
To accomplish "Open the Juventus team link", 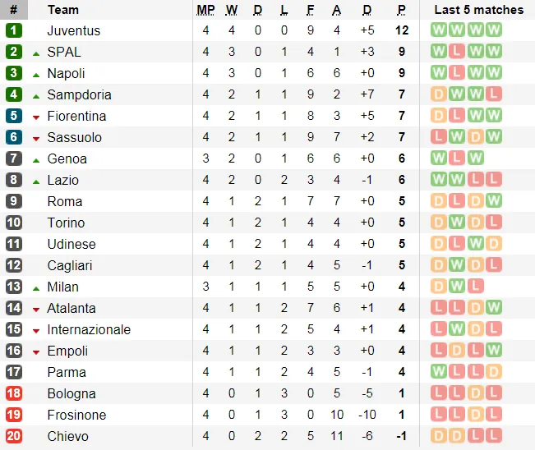I will [74, 30].
